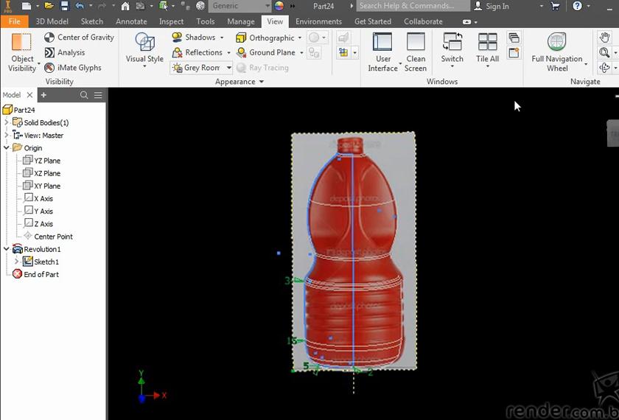Viewport: 619px width, 420px height.
Task: Select the Pan hand tool
Action: click(x=604, y=38)
